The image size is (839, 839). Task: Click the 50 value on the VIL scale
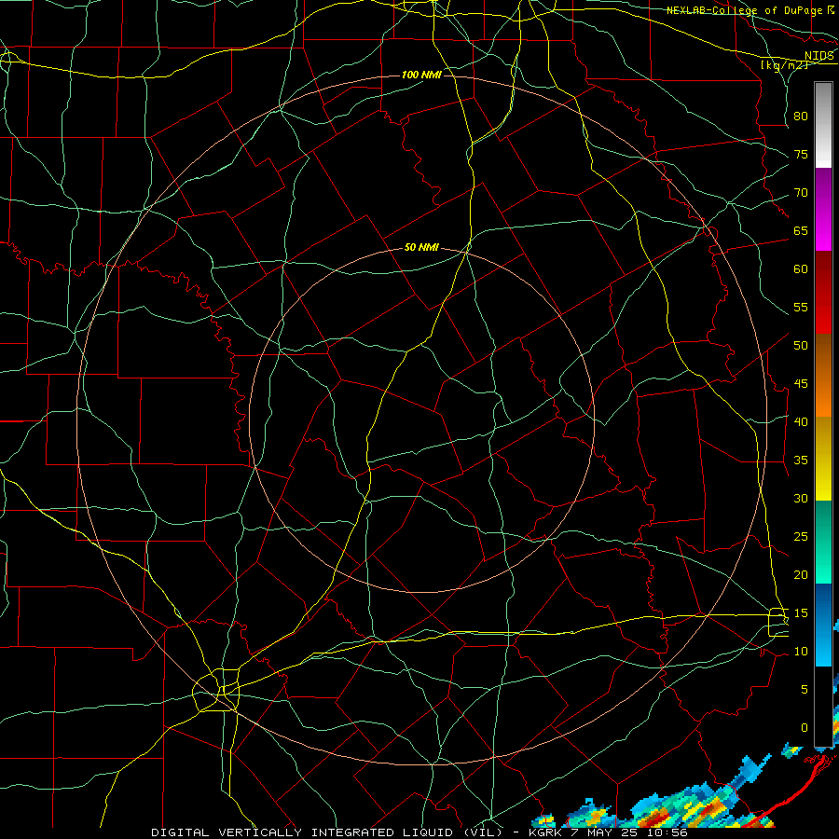pos(801,346)
